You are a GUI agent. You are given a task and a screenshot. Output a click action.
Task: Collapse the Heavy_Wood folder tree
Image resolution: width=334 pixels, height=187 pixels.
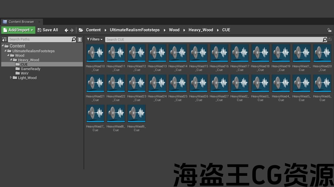pos(11,60)
